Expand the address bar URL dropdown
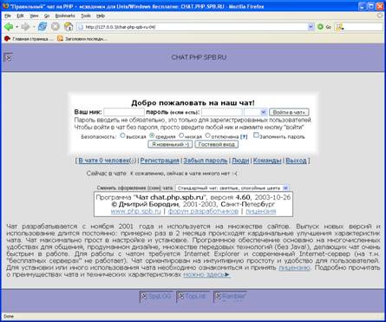 pyautogui.click(x=311, y=27)
